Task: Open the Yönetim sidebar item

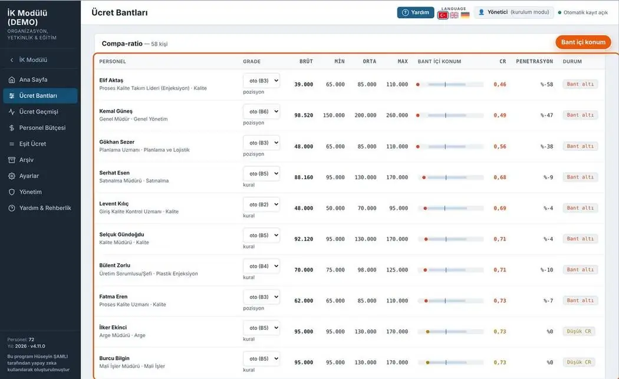Action: pyautogui.click(x=40, y=192)
